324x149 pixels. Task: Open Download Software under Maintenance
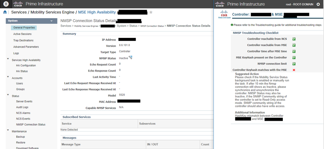pos(27,148)
